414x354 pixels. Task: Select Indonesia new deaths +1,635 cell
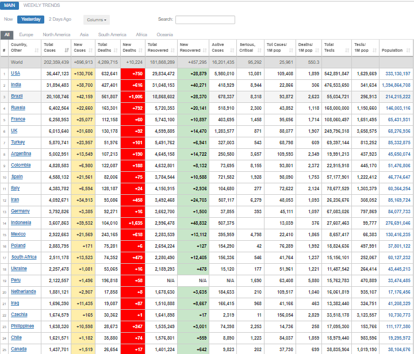(133, 223)
